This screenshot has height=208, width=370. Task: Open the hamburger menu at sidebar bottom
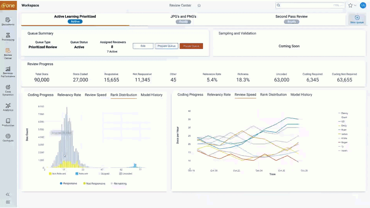click(x=8, y=202)
